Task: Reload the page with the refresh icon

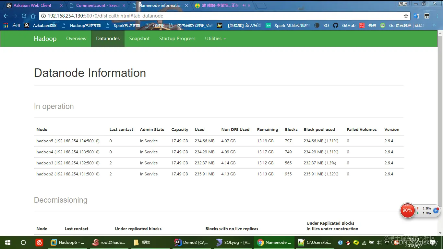Action: click(24, 16)
